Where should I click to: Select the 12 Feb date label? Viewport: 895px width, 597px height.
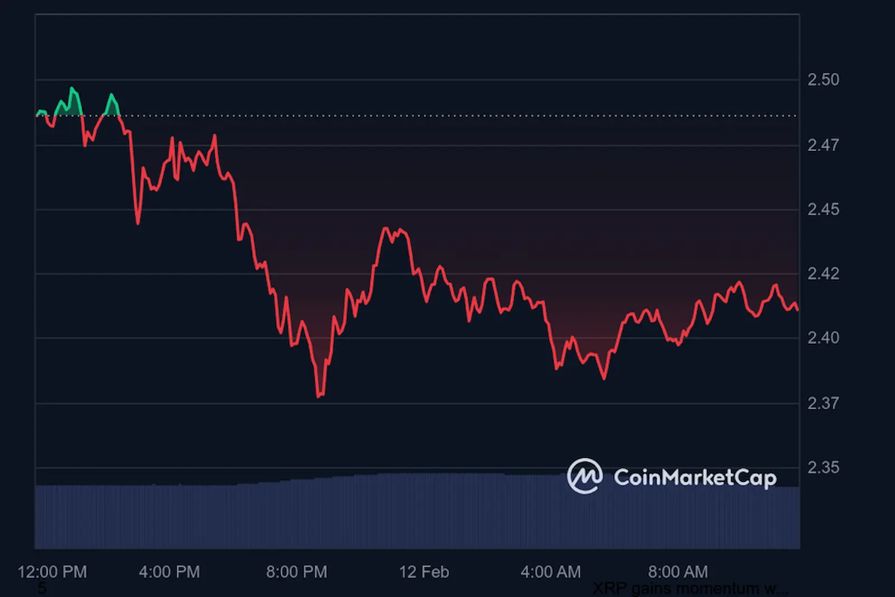(x=423, y=572)
